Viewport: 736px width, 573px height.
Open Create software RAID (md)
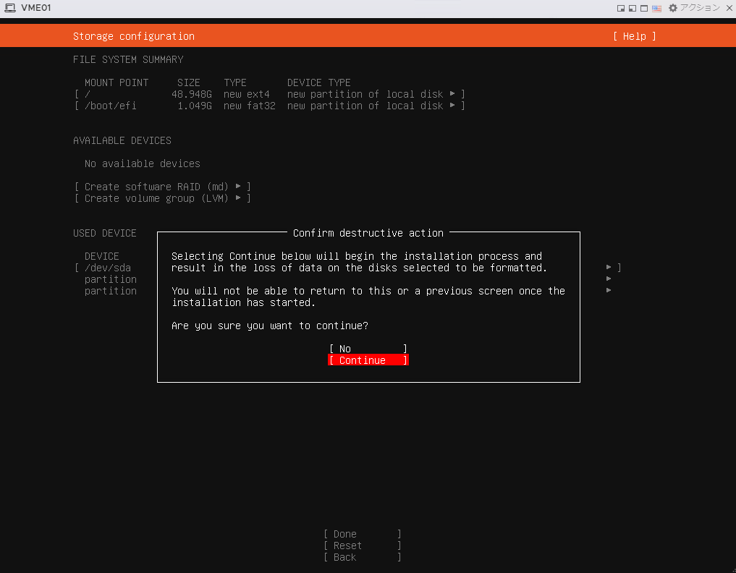[162, 187]
